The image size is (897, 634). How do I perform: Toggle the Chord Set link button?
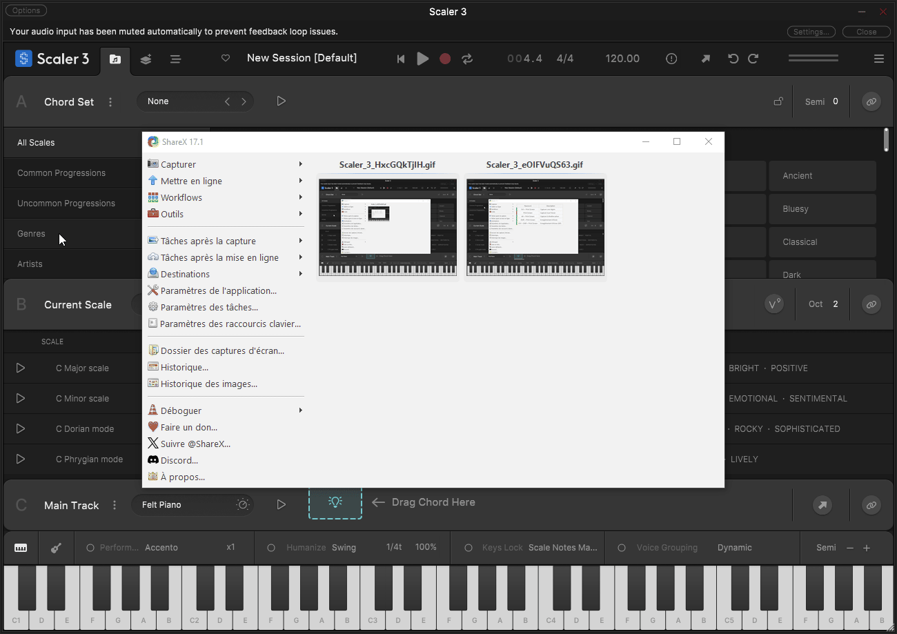click(871, 101)
